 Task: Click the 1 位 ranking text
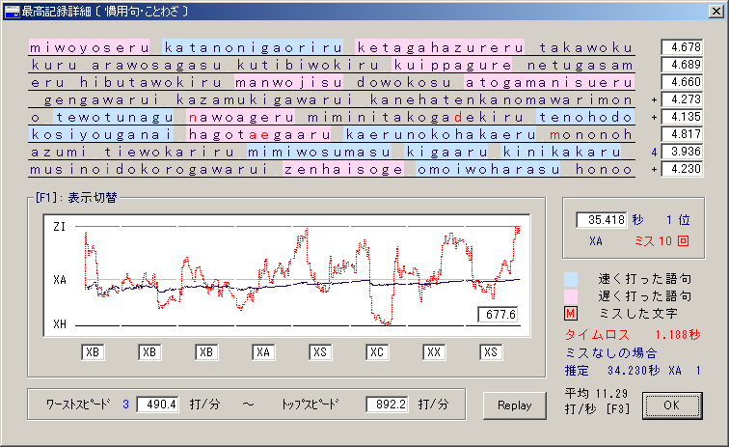click(x=678, y=220)
